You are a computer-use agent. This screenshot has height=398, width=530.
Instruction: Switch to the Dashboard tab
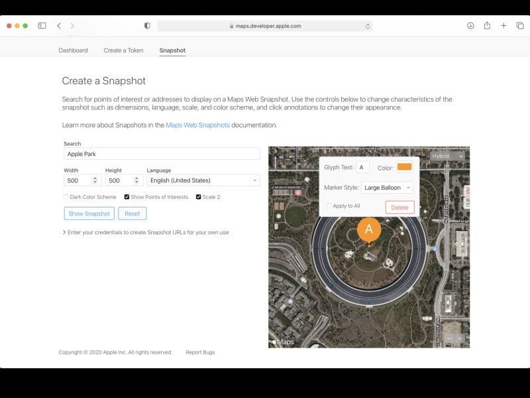[x=73, y=50]
